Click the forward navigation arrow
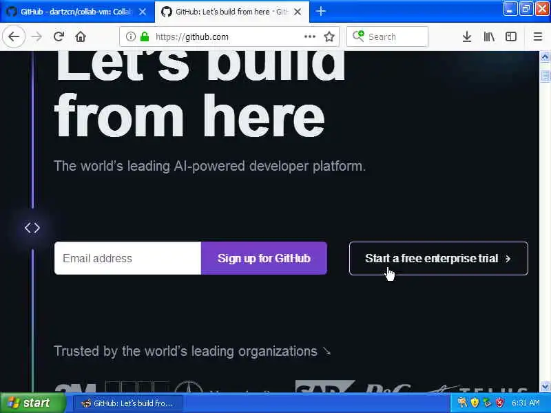Image resolution: width=551 pixels, height=413 pixels. coord(37,36)
